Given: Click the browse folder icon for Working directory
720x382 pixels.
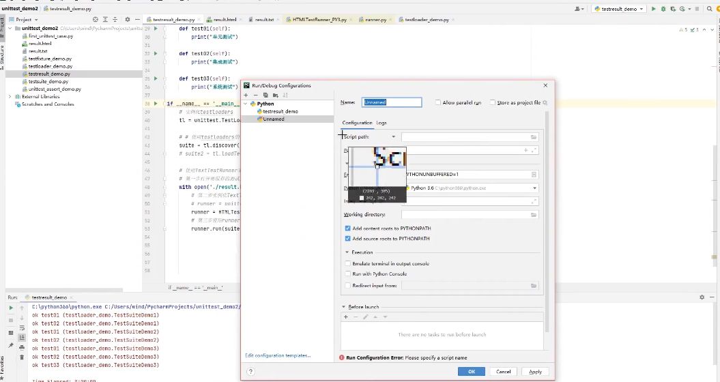Looking at the screenshot, I should click(534, 215).
